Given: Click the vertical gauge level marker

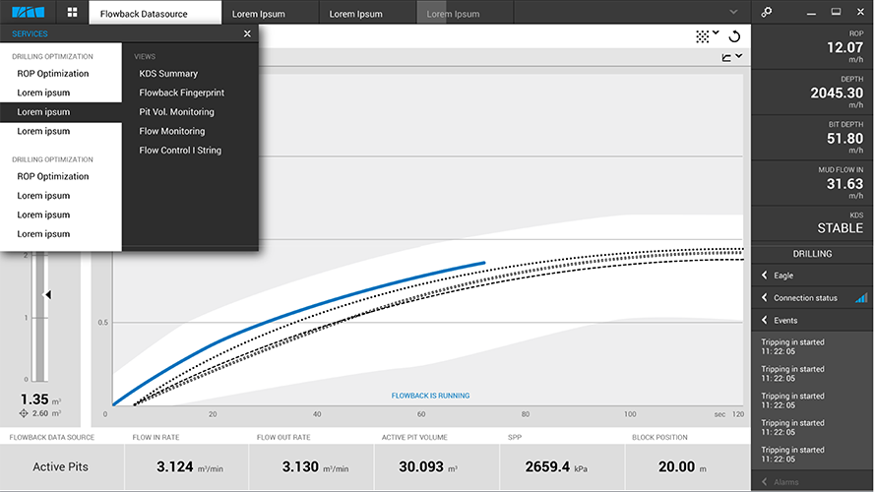Looking at the screenshot, I should (47, 294).
